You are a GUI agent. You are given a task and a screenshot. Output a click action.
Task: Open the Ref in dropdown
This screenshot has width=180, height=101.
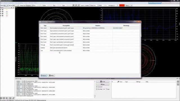6,5
